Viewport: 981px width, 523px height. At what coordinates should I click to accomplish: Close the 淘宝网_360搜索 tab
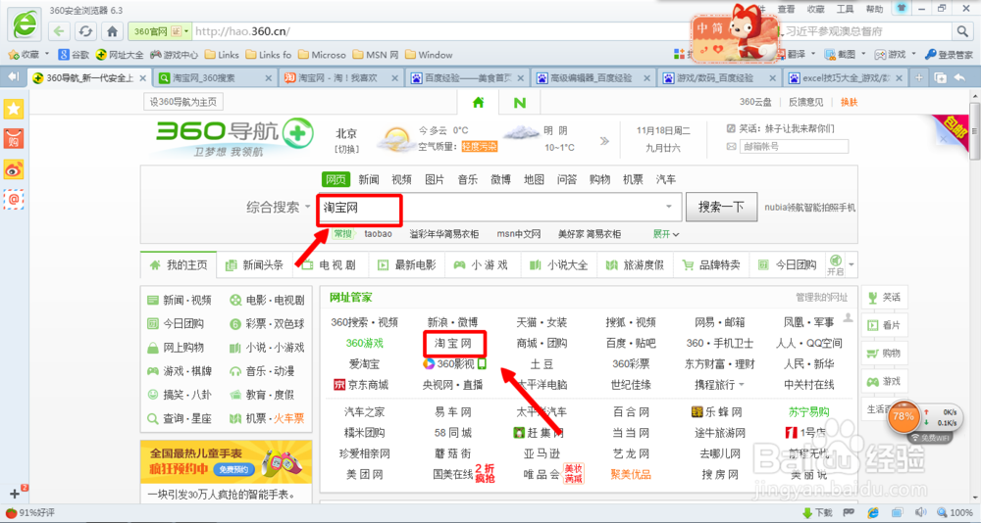(269, 78)
